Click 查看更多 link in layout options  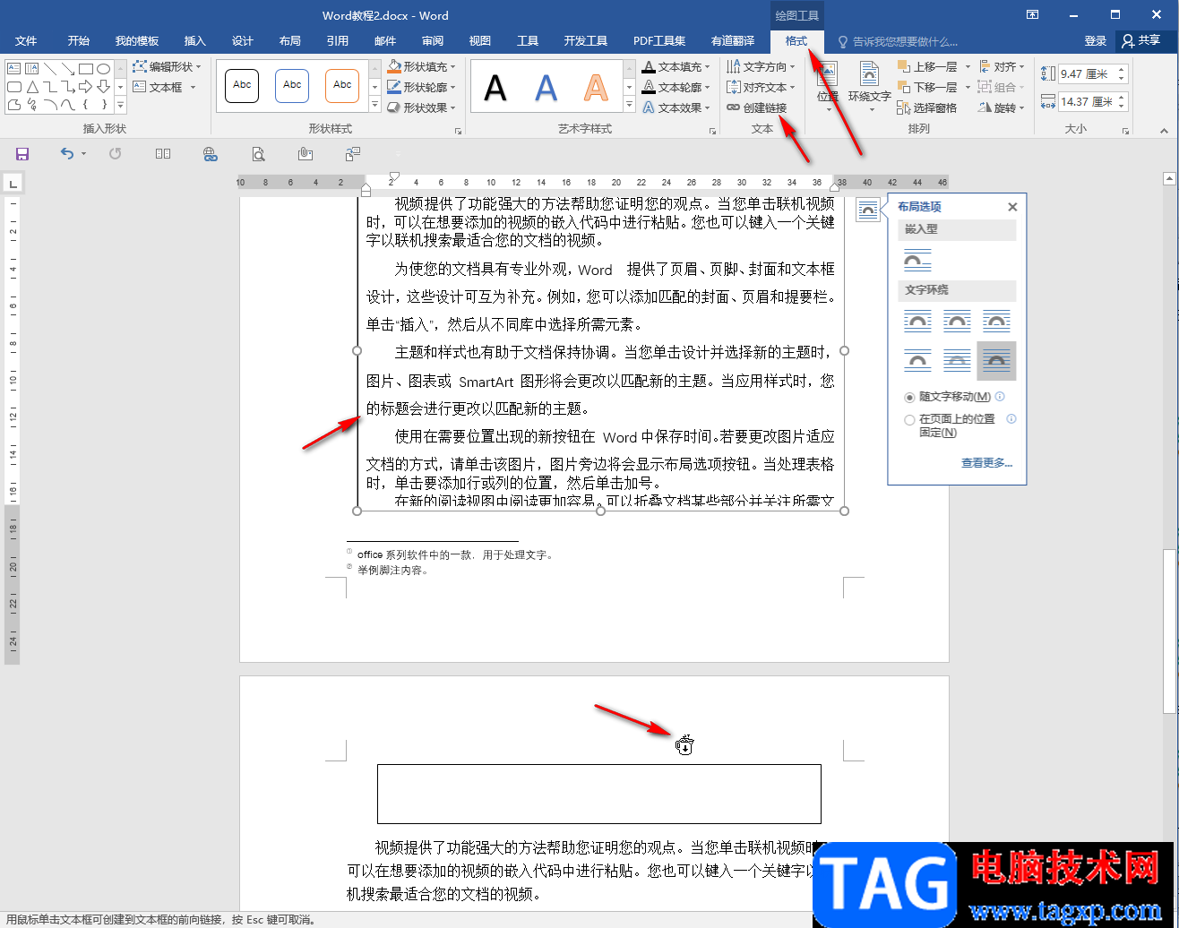pos(987,463)
